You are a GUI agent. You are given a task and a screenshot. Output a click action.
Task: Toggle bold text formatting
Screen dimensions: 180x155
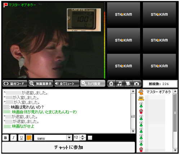point(5,138)
